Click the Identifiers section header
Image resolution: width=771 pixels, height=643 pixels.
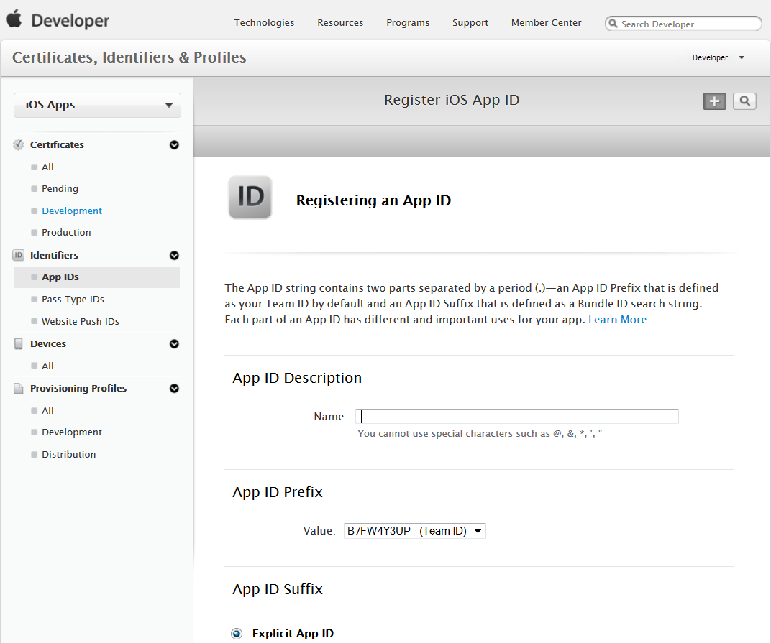tap(54, 256)
